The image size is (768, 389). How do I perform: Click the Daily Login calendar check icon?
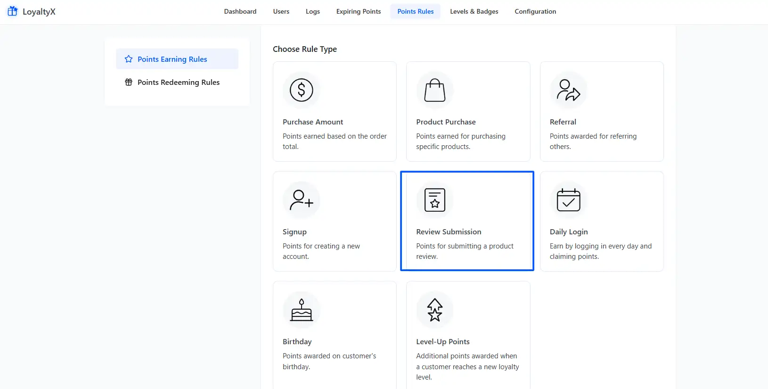click(x=568, y=200)
